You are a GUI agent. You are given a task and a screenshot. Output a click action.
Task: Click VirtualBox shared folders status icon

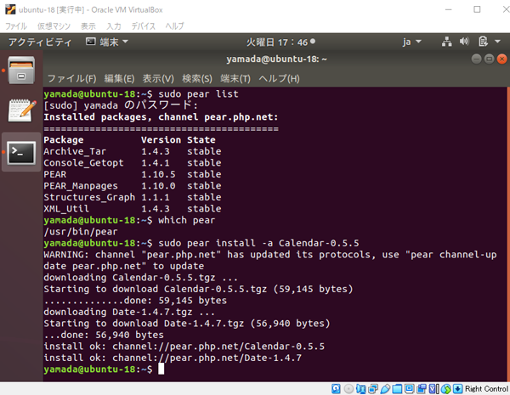tap(397, 388)
